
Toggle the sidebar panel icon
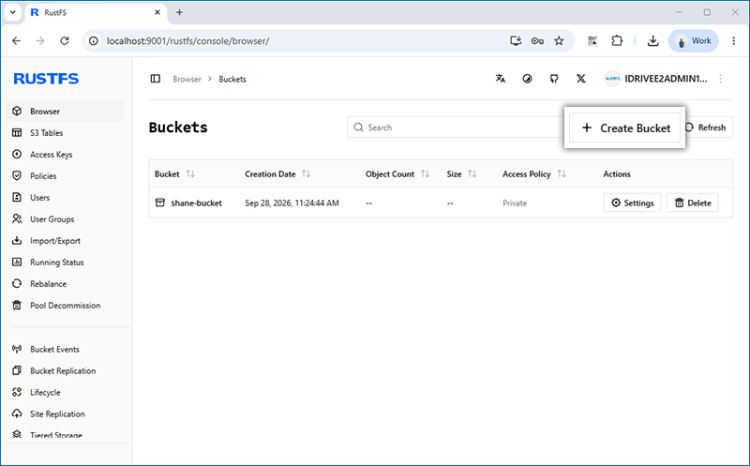(x=156, y=79)
